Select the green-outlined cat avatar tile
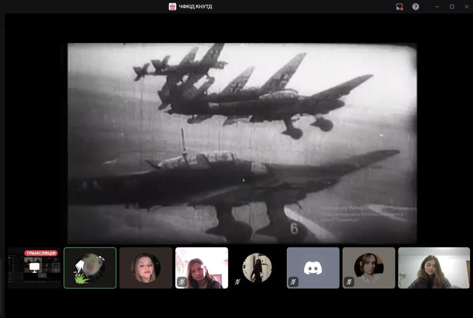 (90, 268)
